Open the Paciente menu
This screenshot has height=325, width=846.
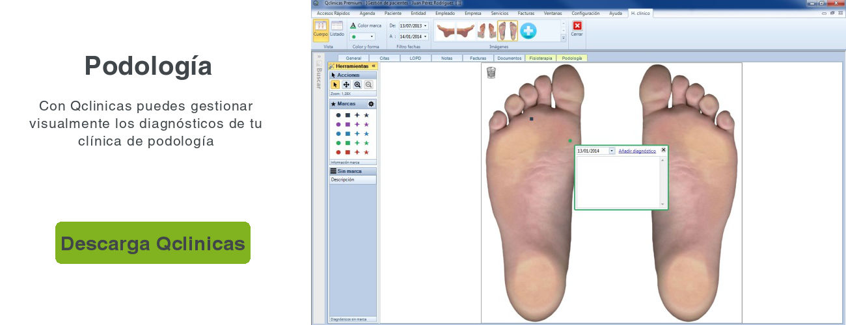(x=393, y=13)
